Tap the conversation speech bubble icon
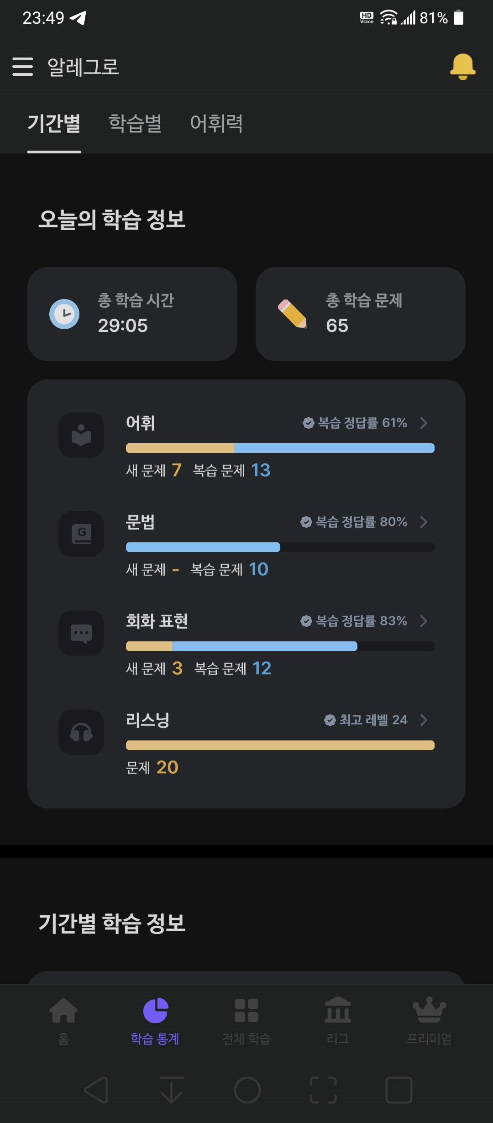This screenshot has height=1123, width=493. 81,633
